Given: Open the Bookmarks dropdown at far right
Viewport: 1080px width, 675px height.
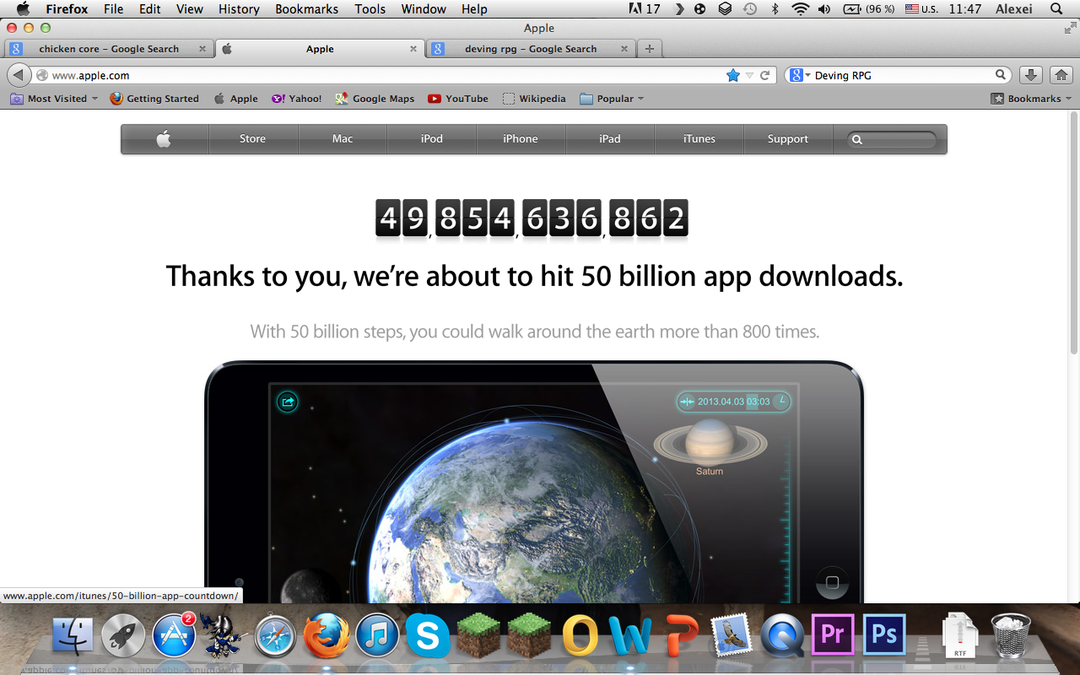Looking at the screenshot, I should pyautogui.click(x=1033, y=99).
